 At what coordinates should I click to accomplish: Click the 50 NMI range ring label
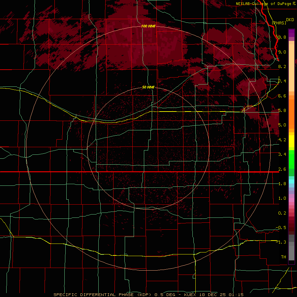tap(148, 87)
